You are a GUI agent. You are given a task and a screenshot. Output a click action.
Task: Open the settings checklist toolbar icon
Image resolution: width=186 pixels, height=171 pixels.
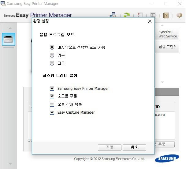[140, 15]
